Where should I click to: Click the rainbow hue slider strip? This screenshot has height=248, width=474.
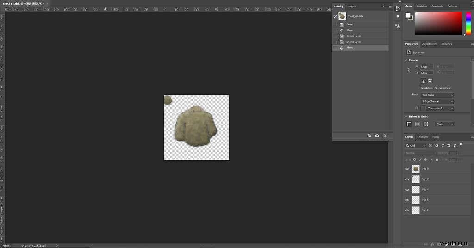pyautogui.click(x=468, y=23)
